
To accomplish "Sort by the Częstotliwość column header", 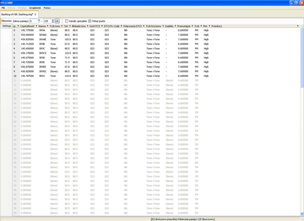I will point(27,26).
